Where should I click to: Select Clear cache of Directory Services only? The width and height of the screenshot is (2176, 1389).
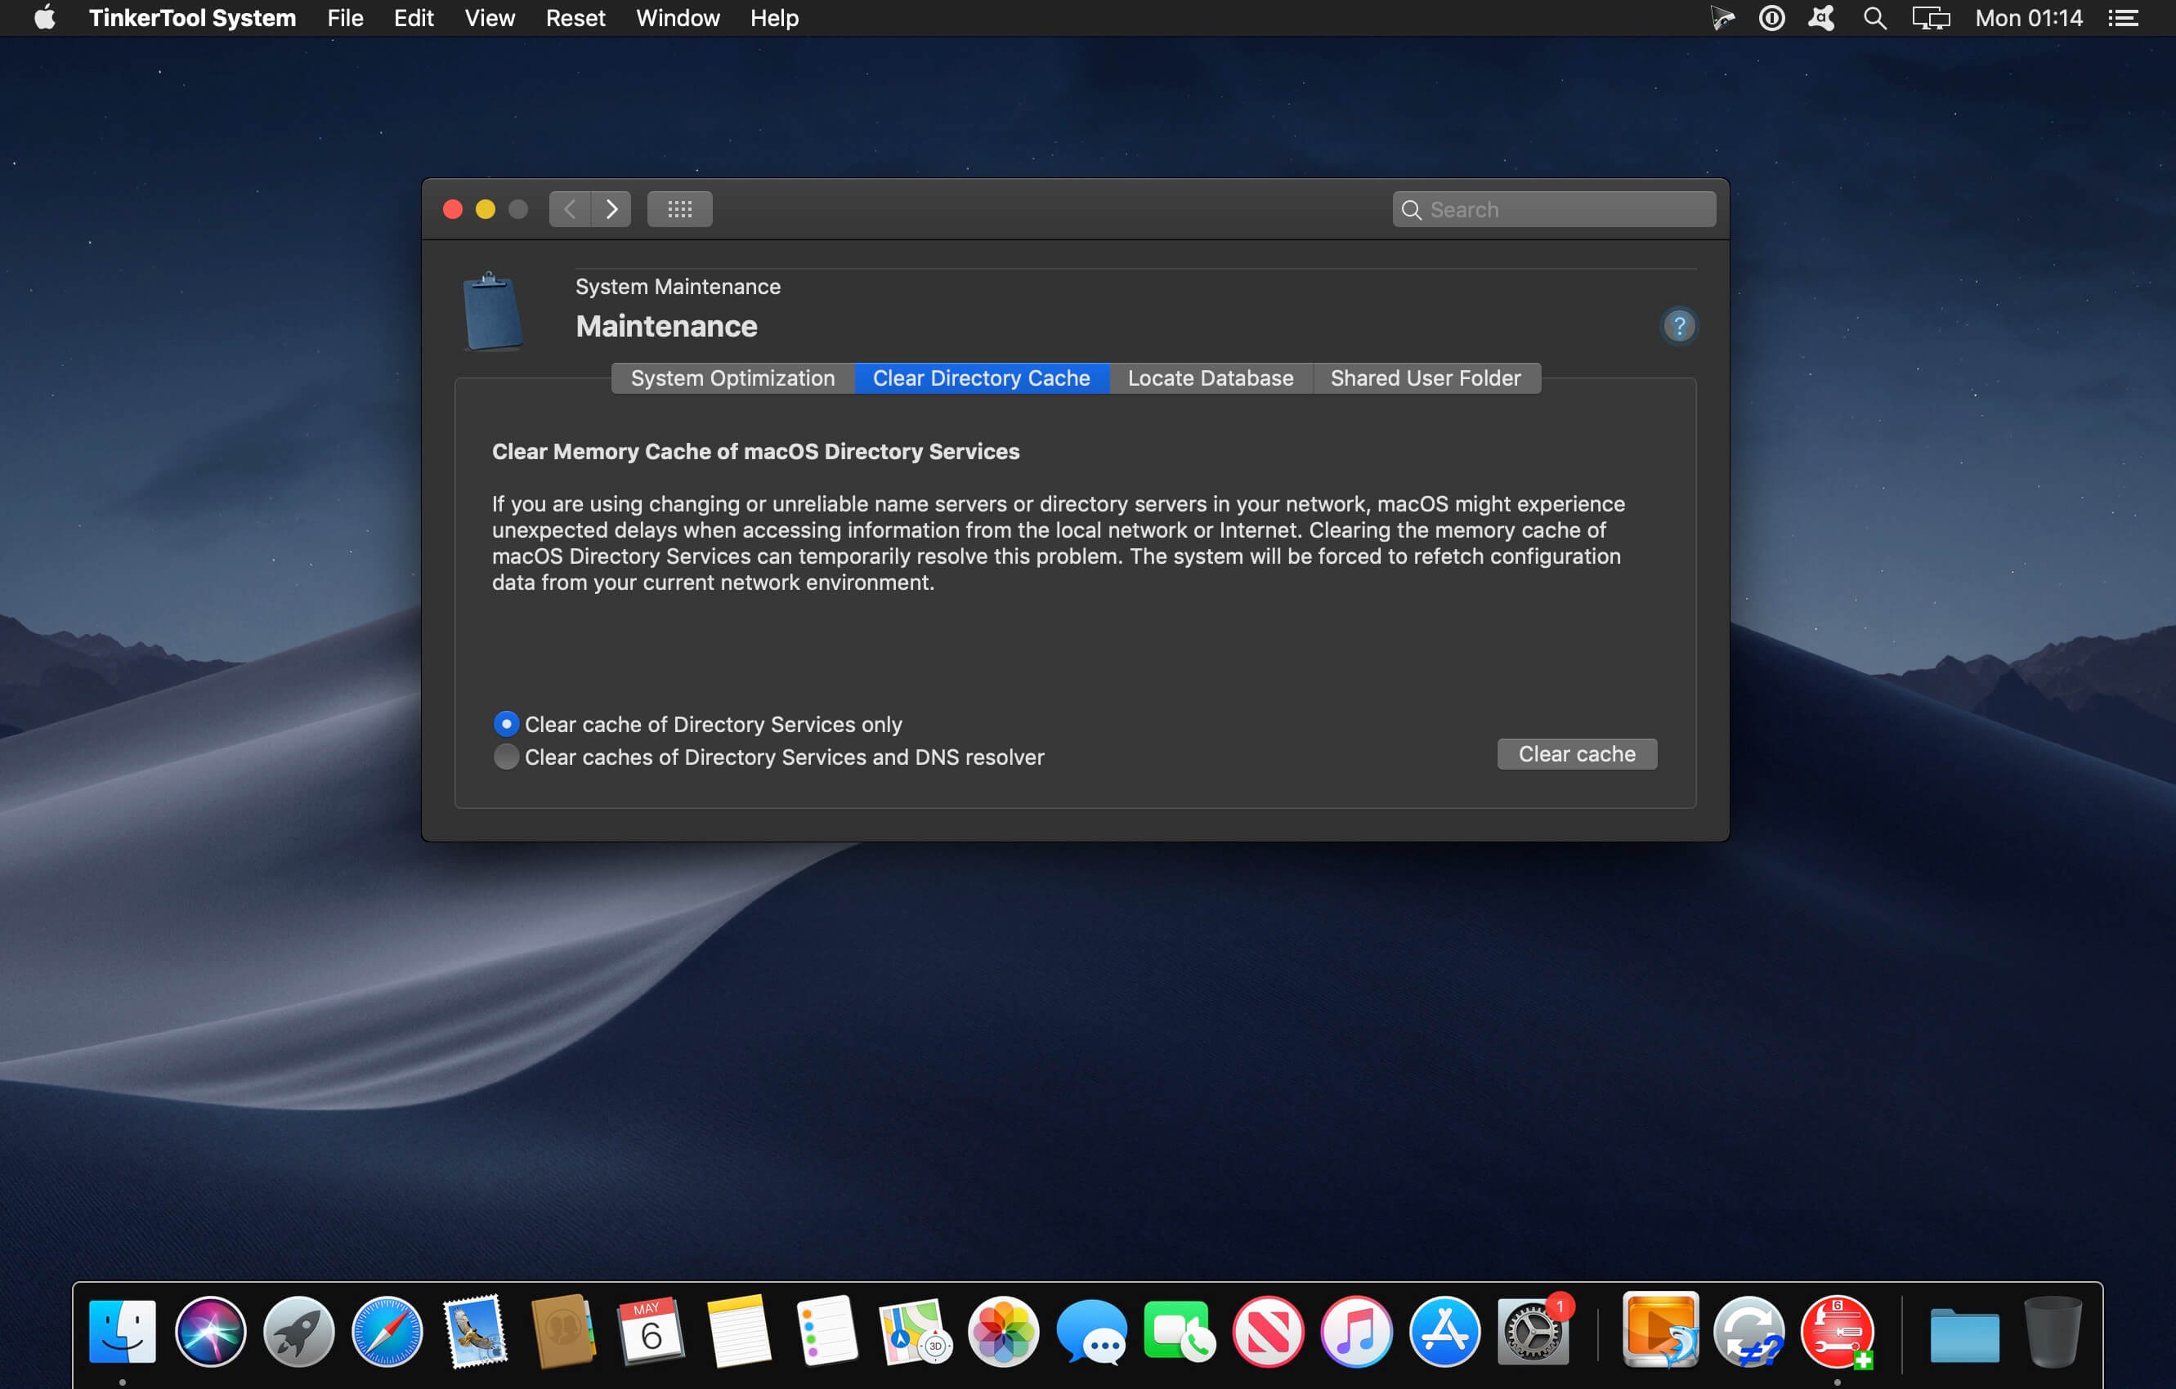click(506, 724)
